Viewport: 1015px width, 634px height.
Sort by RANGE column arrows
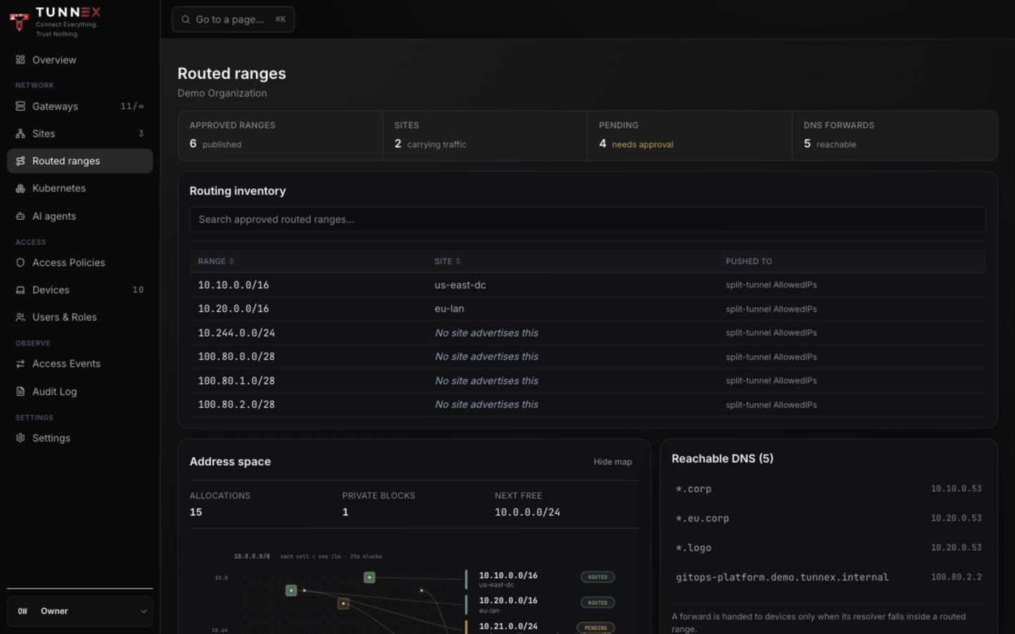click(231, 261)
